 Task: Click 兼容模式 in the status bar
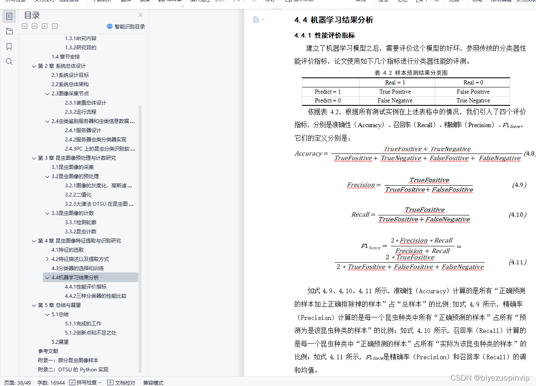(153, 383)
